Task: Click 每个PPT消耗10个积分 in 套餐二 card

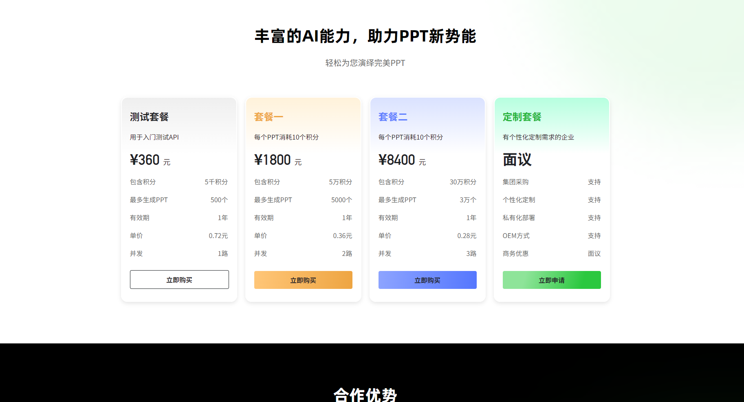Action: coord(411,137)
